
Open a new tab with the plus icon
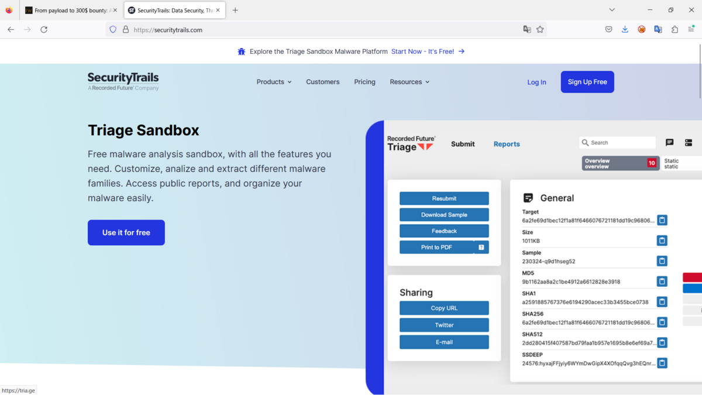pos(235,10)
